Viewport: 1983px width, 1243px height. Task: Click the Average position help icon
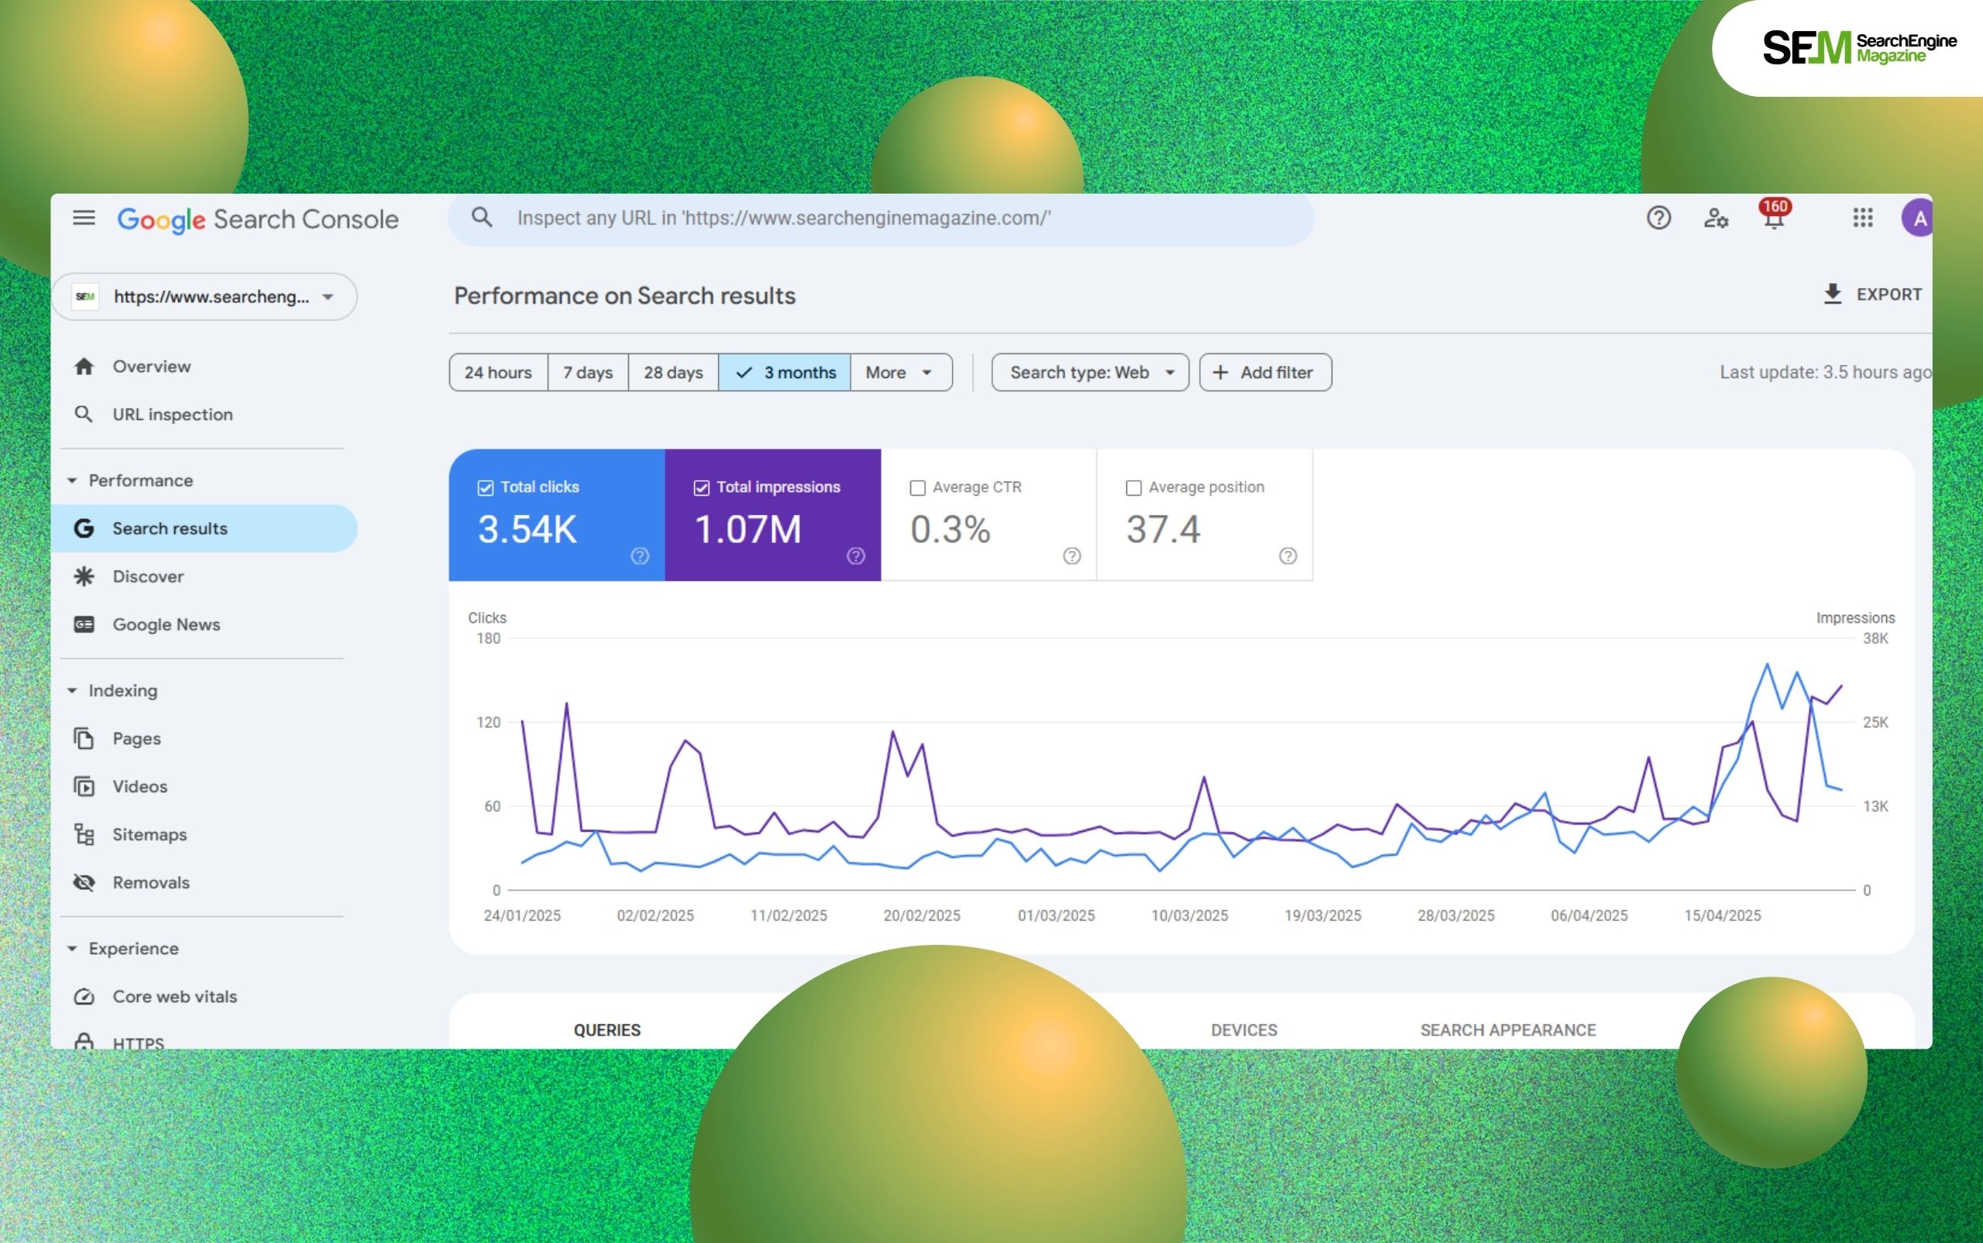point(1288,557)
